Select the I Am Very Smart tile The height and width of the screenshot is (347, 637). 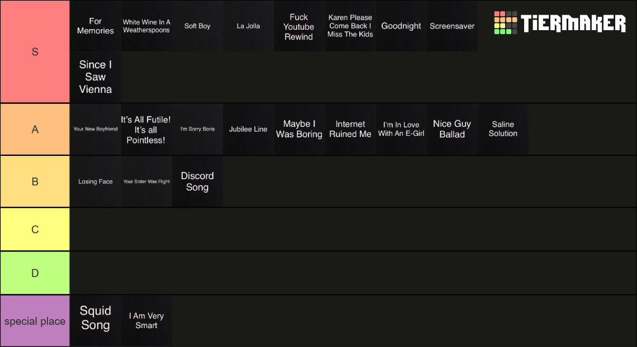146,321
